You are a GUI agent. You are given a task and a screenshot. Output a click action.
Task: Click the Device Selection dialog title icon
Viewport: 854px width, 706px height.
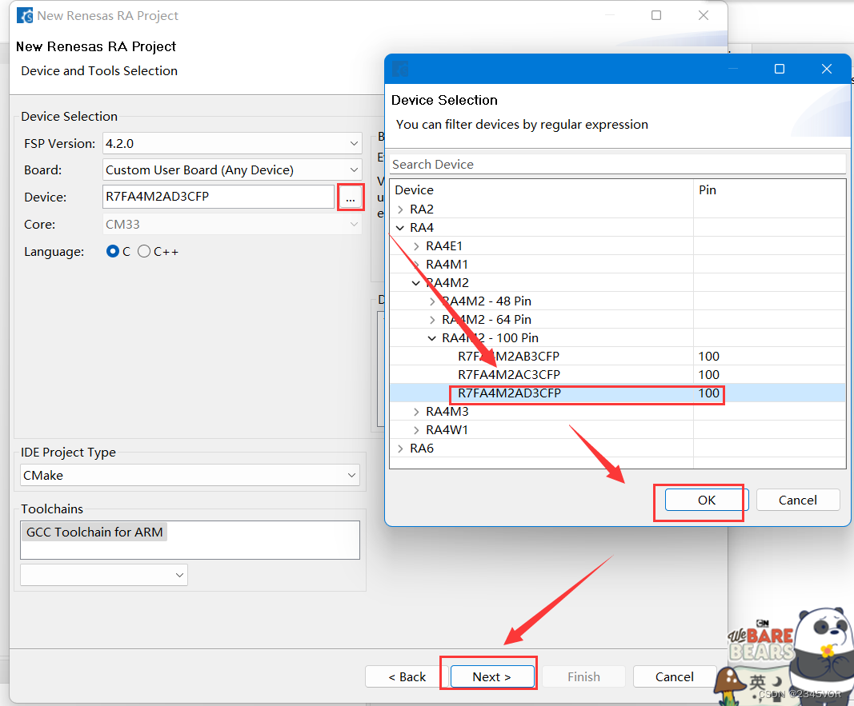[x=400, y=69]
